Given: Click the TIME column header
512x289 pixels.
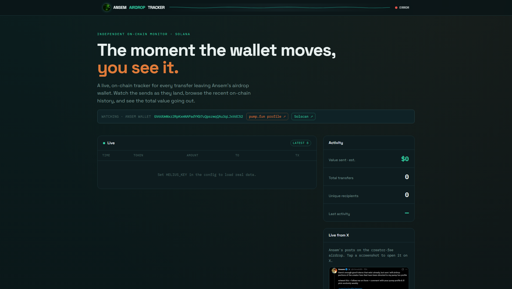Looking at the screenshot, I should click(106, 155).
